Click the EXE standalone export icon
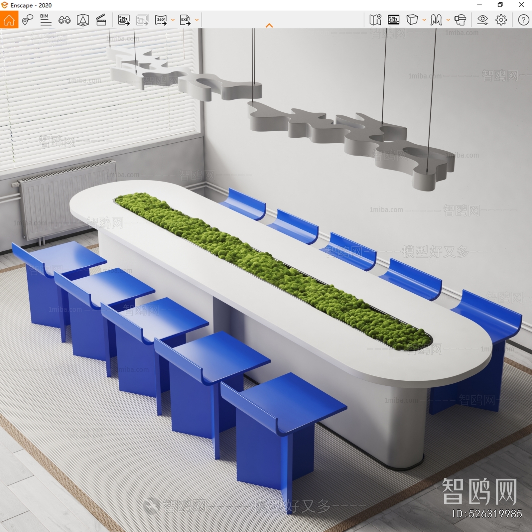This screenshot has width=532, height=532. pos(185,20)
